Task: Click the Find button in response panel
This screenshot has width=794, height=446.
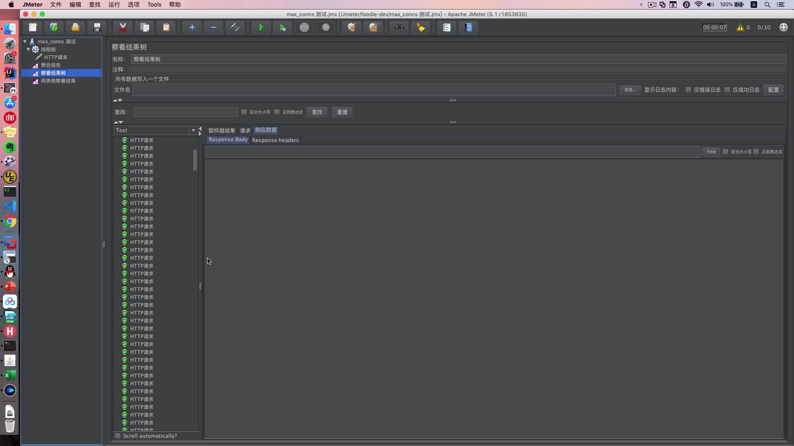Action: pyautogui.click(x=711, y=152)
